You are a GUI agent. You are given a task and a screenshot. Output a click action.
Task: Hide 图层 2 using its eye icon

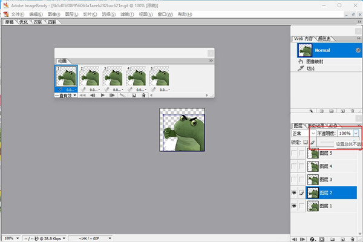295,192
